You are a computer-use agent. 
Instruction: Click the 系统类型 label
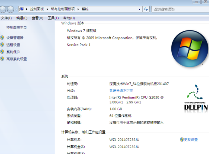coord(74,116)
